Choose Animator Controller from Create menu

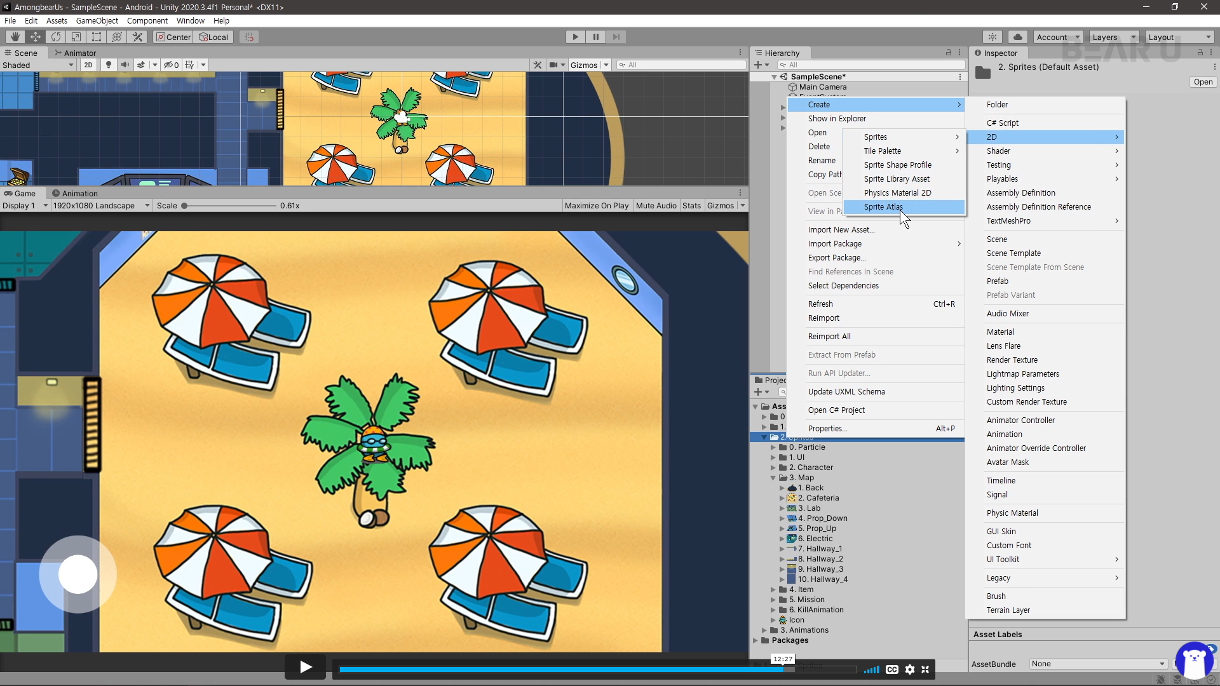click(x=1046, y=420)
